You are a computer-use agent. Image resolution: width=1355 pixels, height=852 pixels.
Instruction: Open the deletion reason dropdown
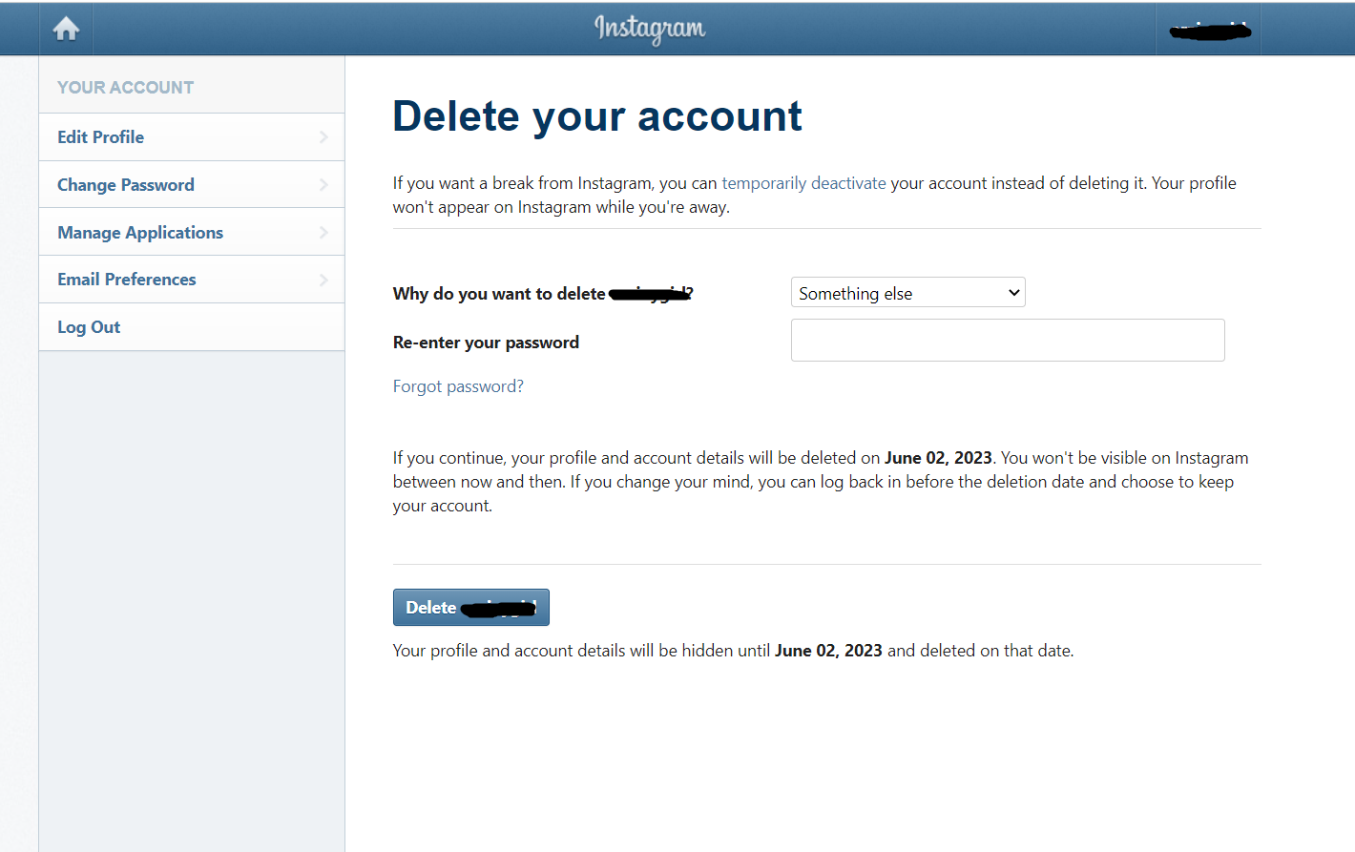click(x=907, y=293)
